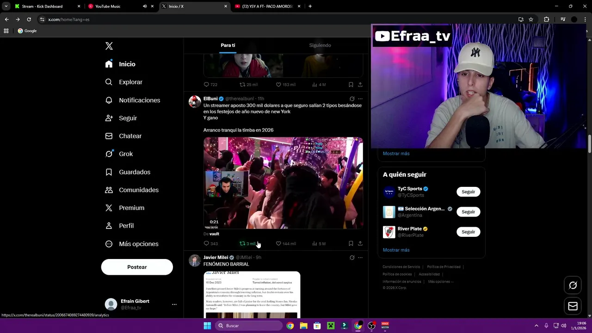Image resolution: width=592 pixels, height=333 pixels.
Task: Expand Más opciones in the sidebar
Action: [x=132, y=244]
